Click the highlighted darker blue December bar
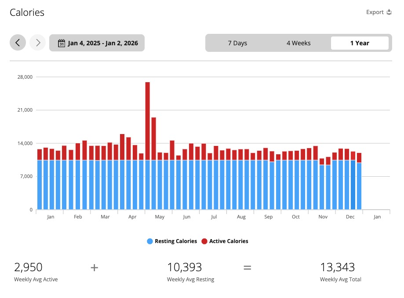Screen dimensions: 404x298 (353, 185)
